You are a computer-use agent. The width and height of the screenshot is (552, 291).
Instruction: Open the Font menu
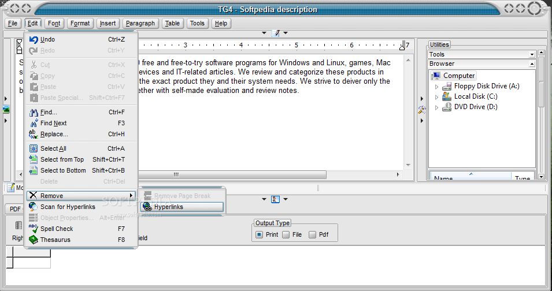pos(54,24)
